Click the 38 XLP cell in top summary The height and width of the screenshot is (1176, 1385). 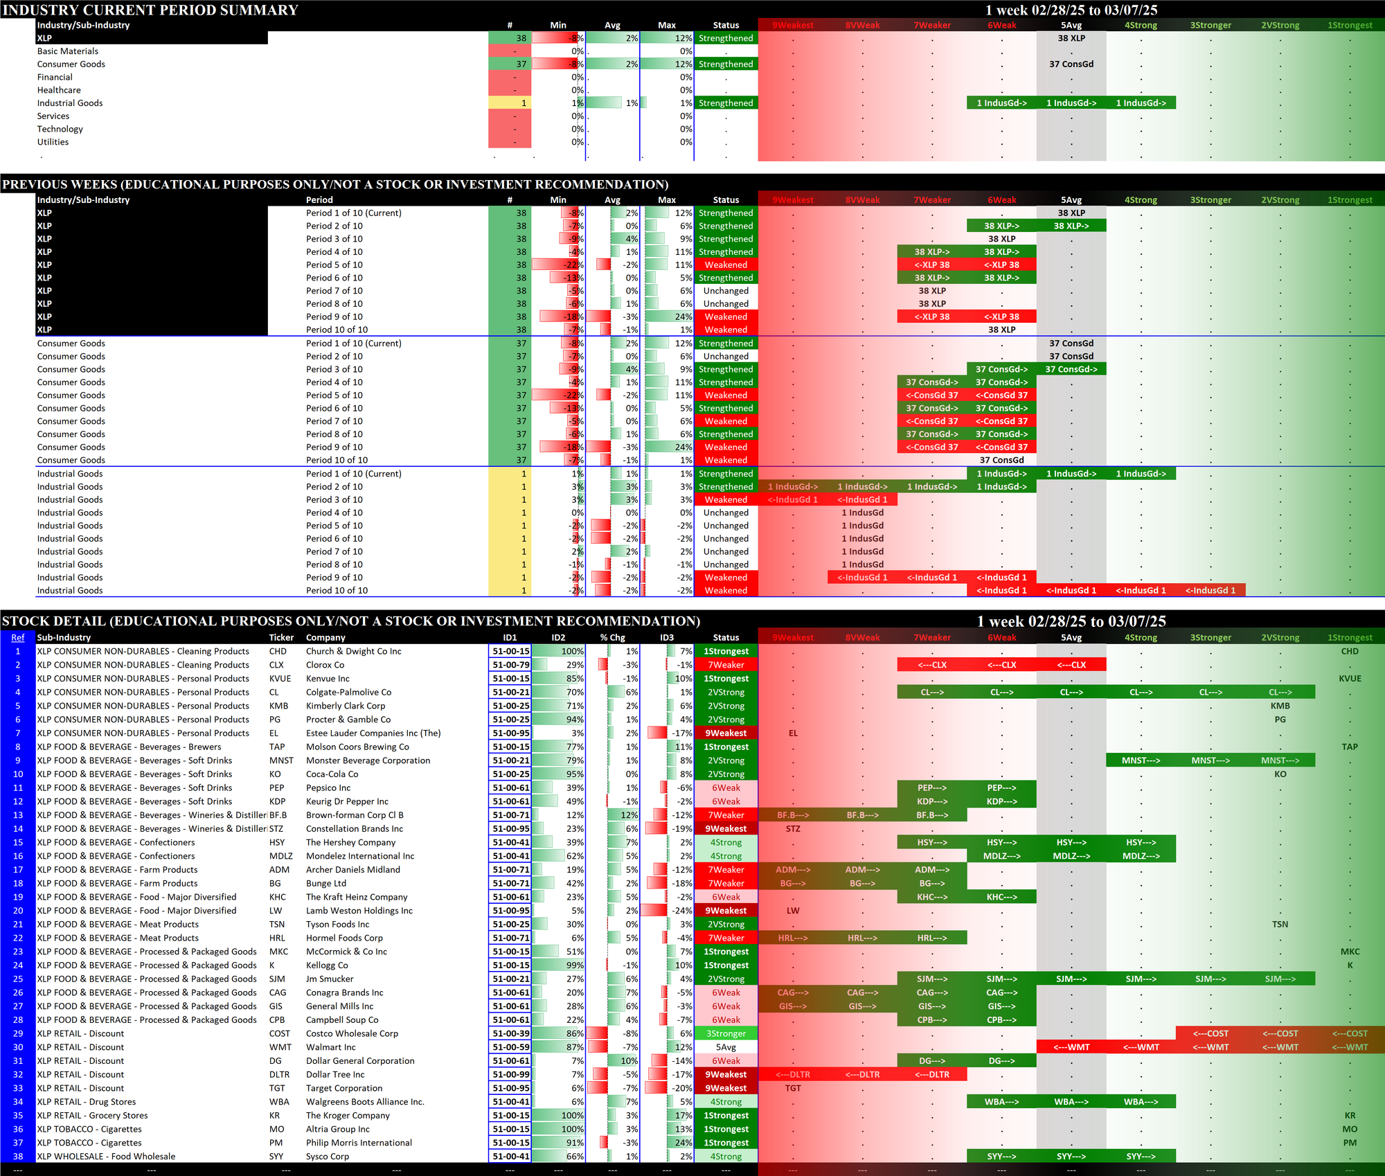pyautogui.click(x=1071, y=39)
